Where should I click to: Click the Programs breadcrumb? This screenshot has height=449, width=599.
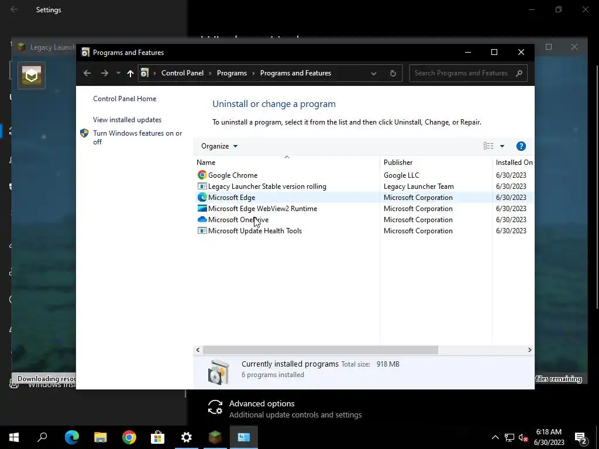coord(232,73)
